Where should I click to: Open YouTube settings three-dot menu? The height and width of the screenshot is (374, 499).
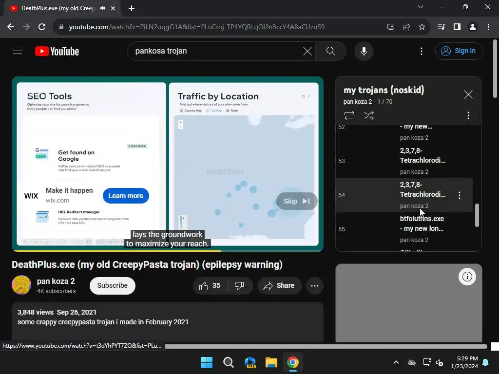422,51
